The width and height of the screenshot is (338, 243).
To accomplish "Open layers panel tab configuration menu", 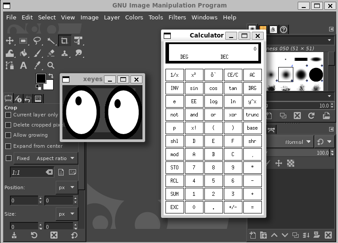I will (x=331, y=129).
